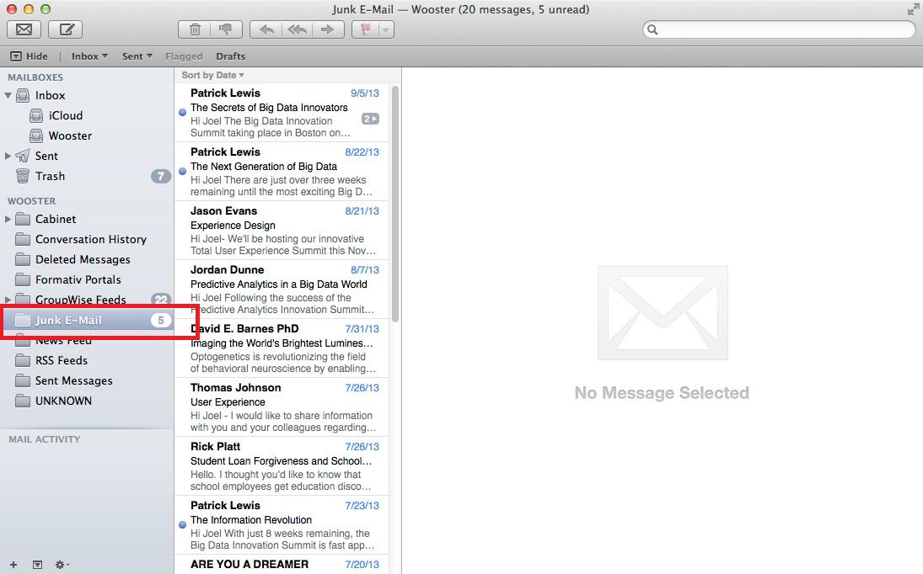This screenshot has width=923, height=574.
Task: Mark as junk with thumbs-down icon
Action: click(x=225, y=29)
